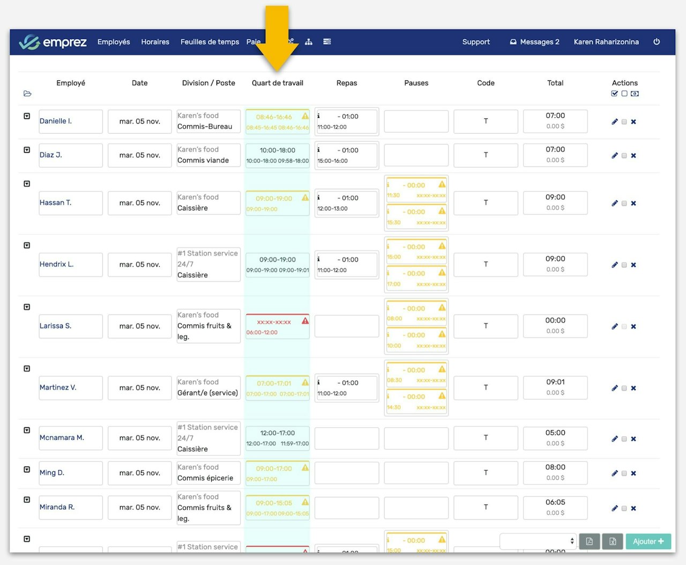Delete Martinez V. row with X icon
686x565 pixels.
pos(633,388)
